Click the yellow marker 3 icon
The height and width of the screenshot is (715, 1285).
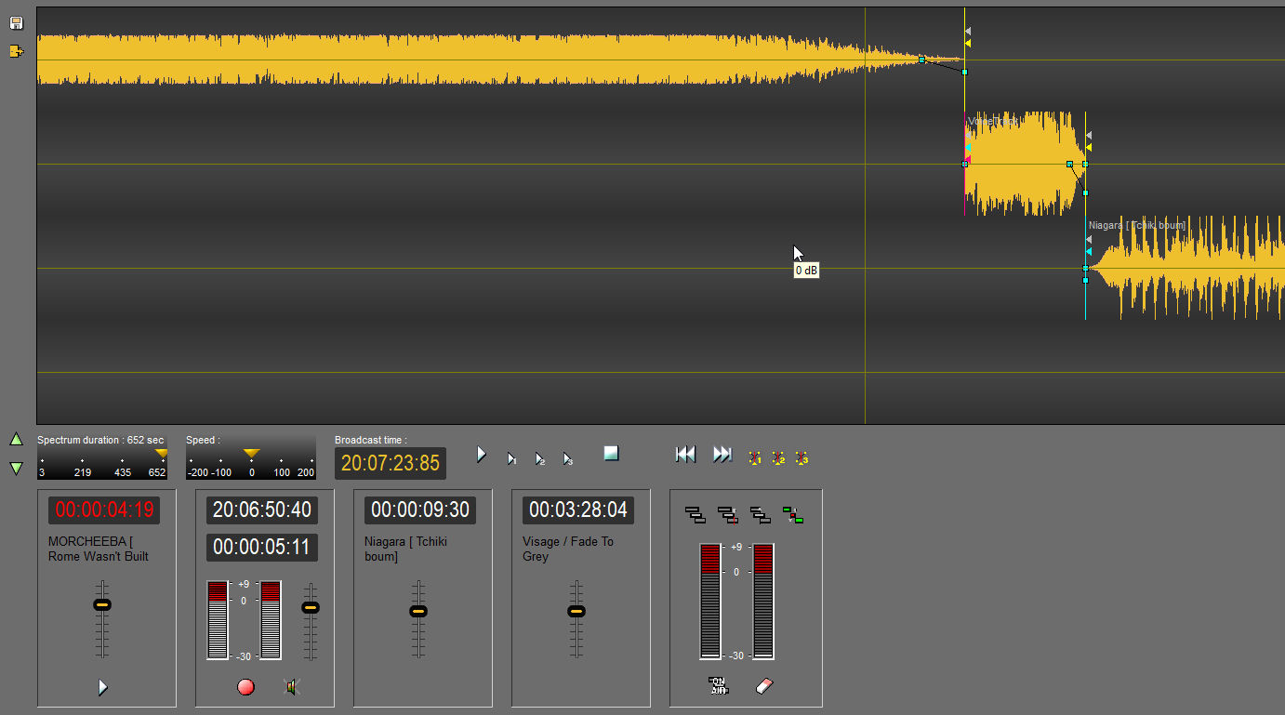pos(801,457)
